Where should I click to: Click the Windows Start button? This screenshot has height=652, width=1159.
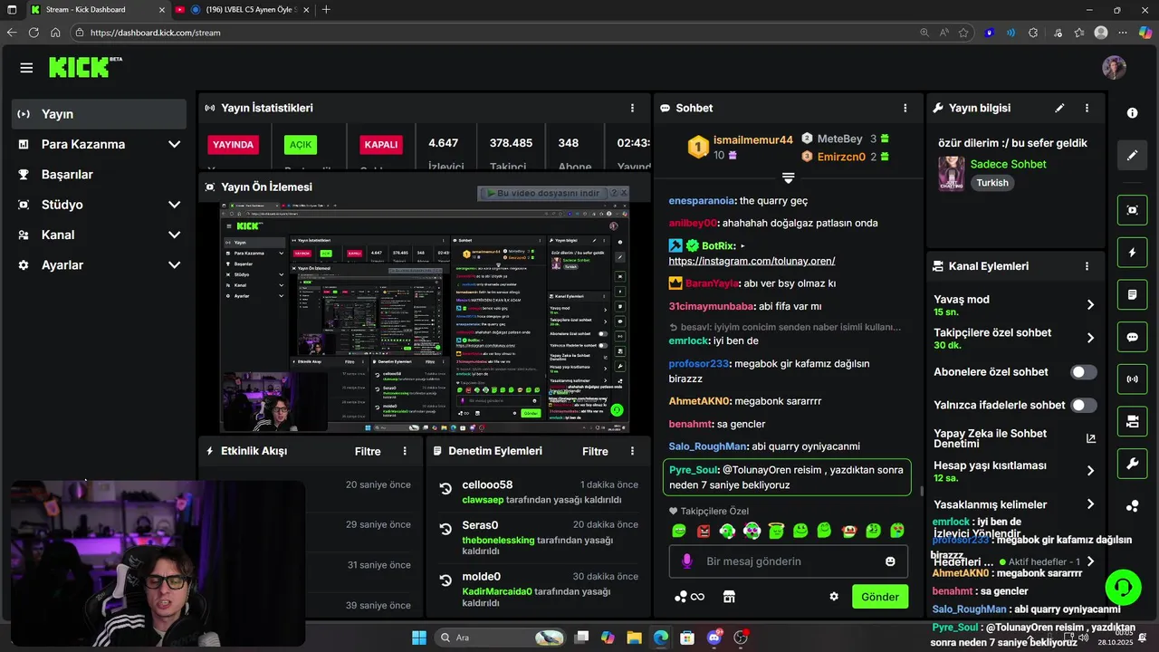click(x=419, y=638)
